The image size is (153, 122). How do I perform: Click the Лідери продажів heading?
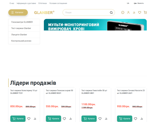[33, 83]
